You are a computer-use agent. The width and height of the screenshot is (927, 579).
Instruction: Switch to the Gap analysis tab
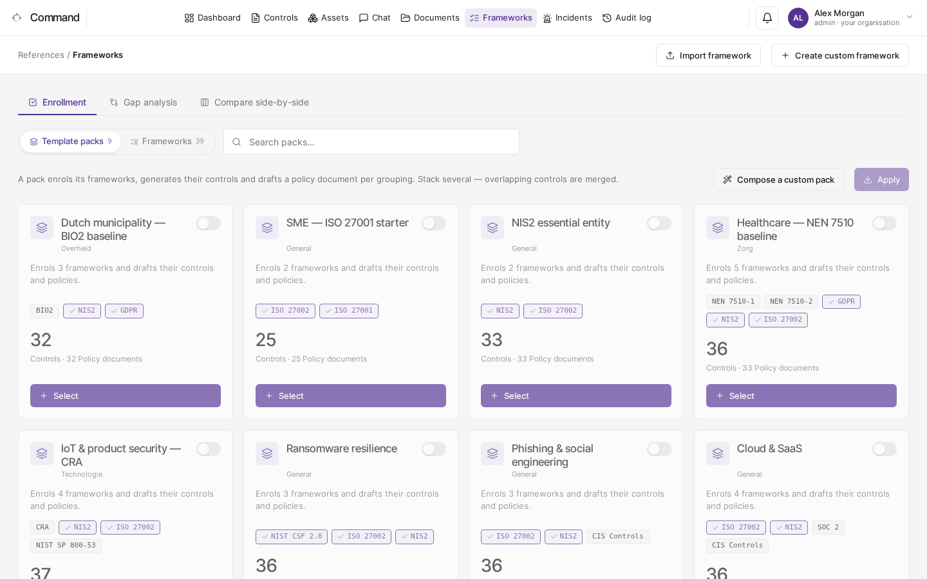143,102
